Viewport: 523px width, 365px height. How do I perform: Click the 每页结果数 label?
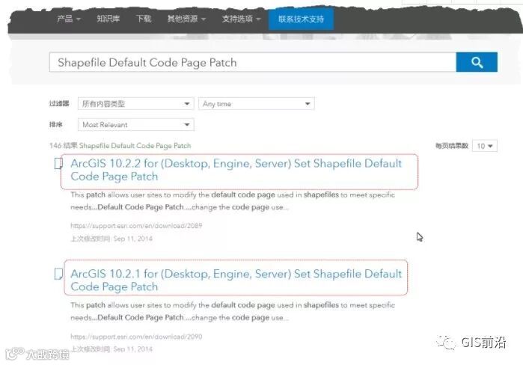452,146
